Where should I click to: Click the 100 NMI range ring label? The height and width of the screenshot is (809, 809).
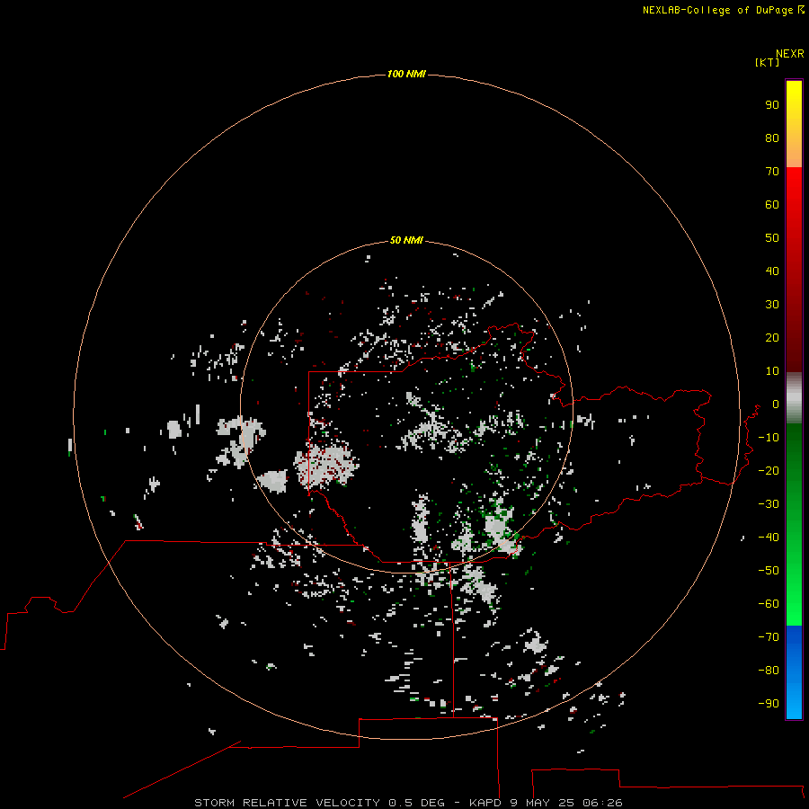(406, 74)
